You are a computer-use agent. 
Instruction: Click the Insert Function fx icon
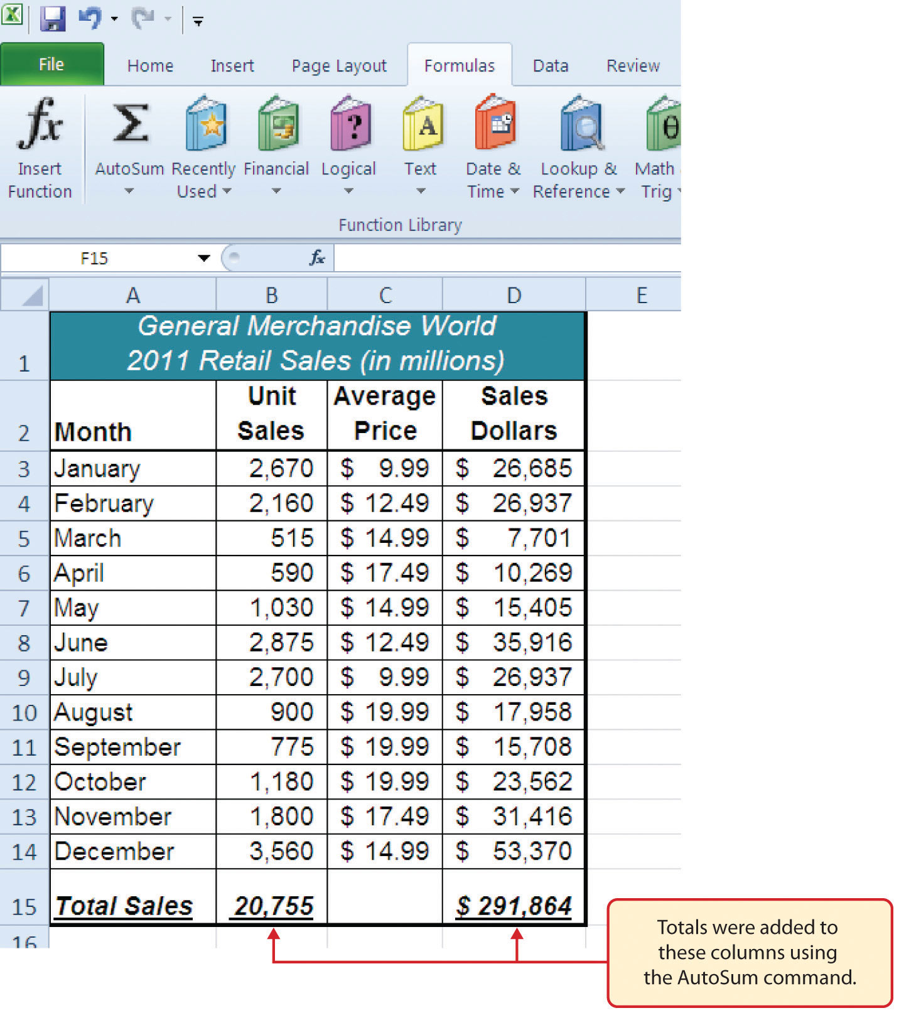[40, 124]
